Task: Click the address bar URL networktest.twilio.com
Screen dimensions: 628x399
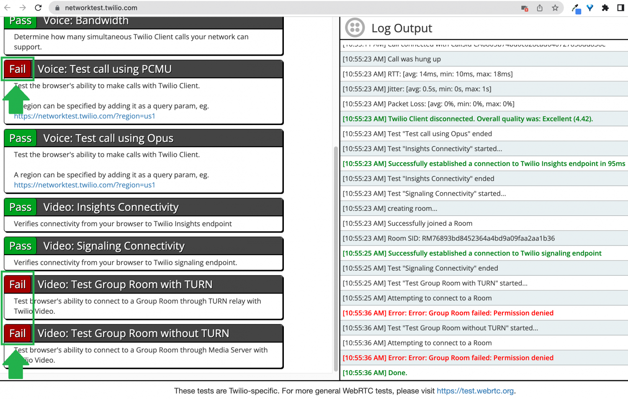Action: pyautogui.click(x=101, y=8)
